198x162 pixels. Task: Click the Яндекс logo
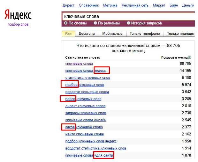18,14
